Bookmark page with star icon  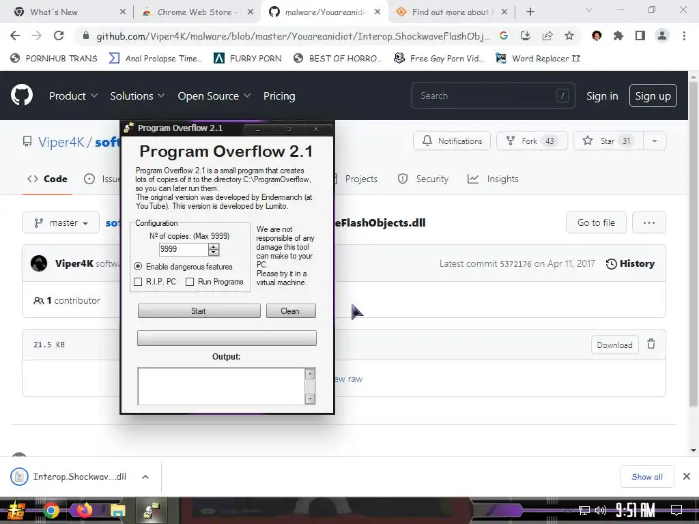pos(569,35)
